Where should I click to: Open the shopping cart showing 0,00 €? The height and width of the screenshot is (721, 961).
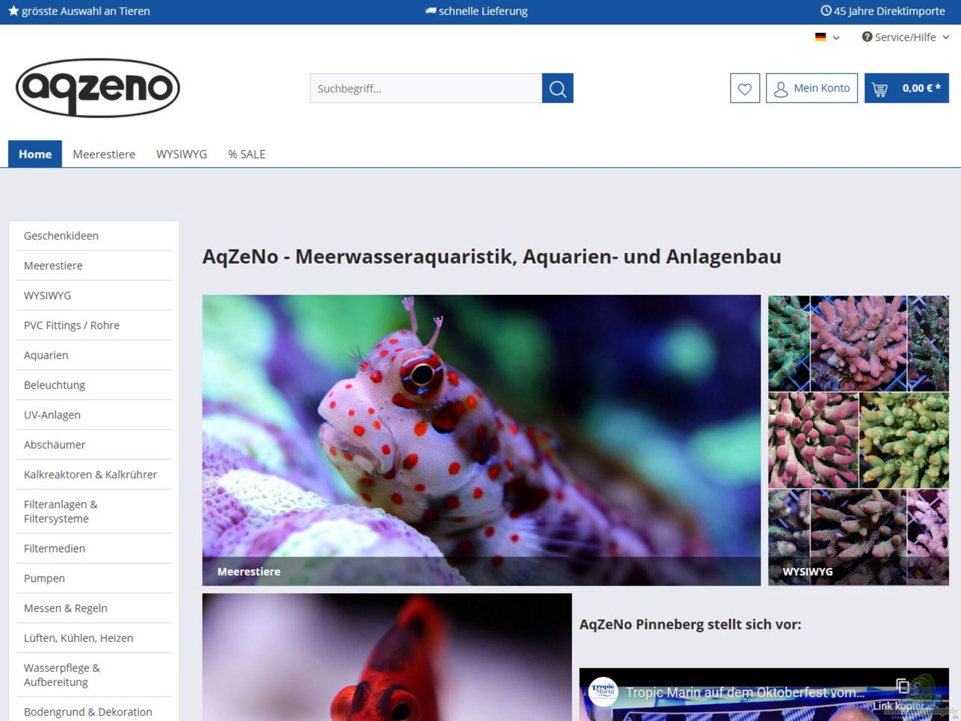906,88
